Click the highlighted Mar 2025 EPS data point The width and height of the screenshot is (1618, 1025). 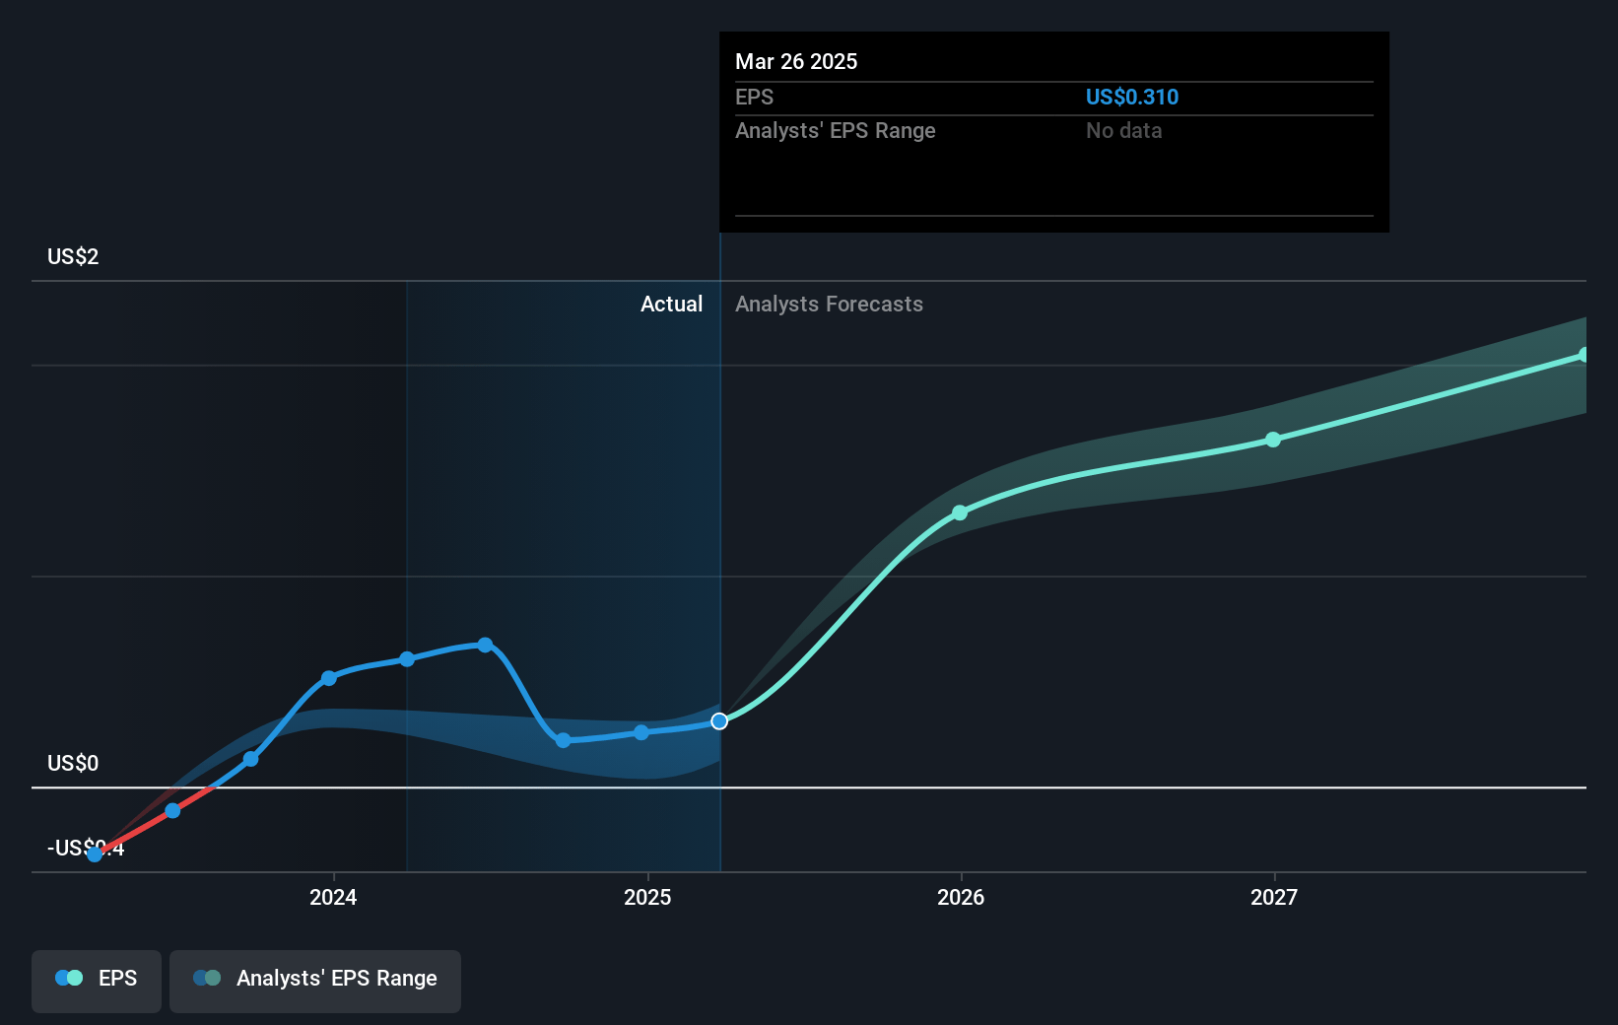(x=719, y=721)
